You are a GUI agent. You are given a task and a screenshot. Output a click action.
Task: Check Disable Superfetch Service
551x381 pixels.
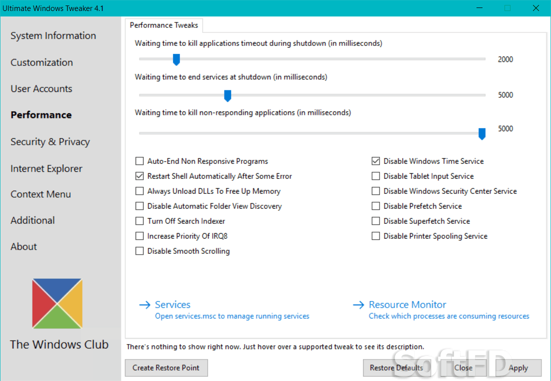375,221
